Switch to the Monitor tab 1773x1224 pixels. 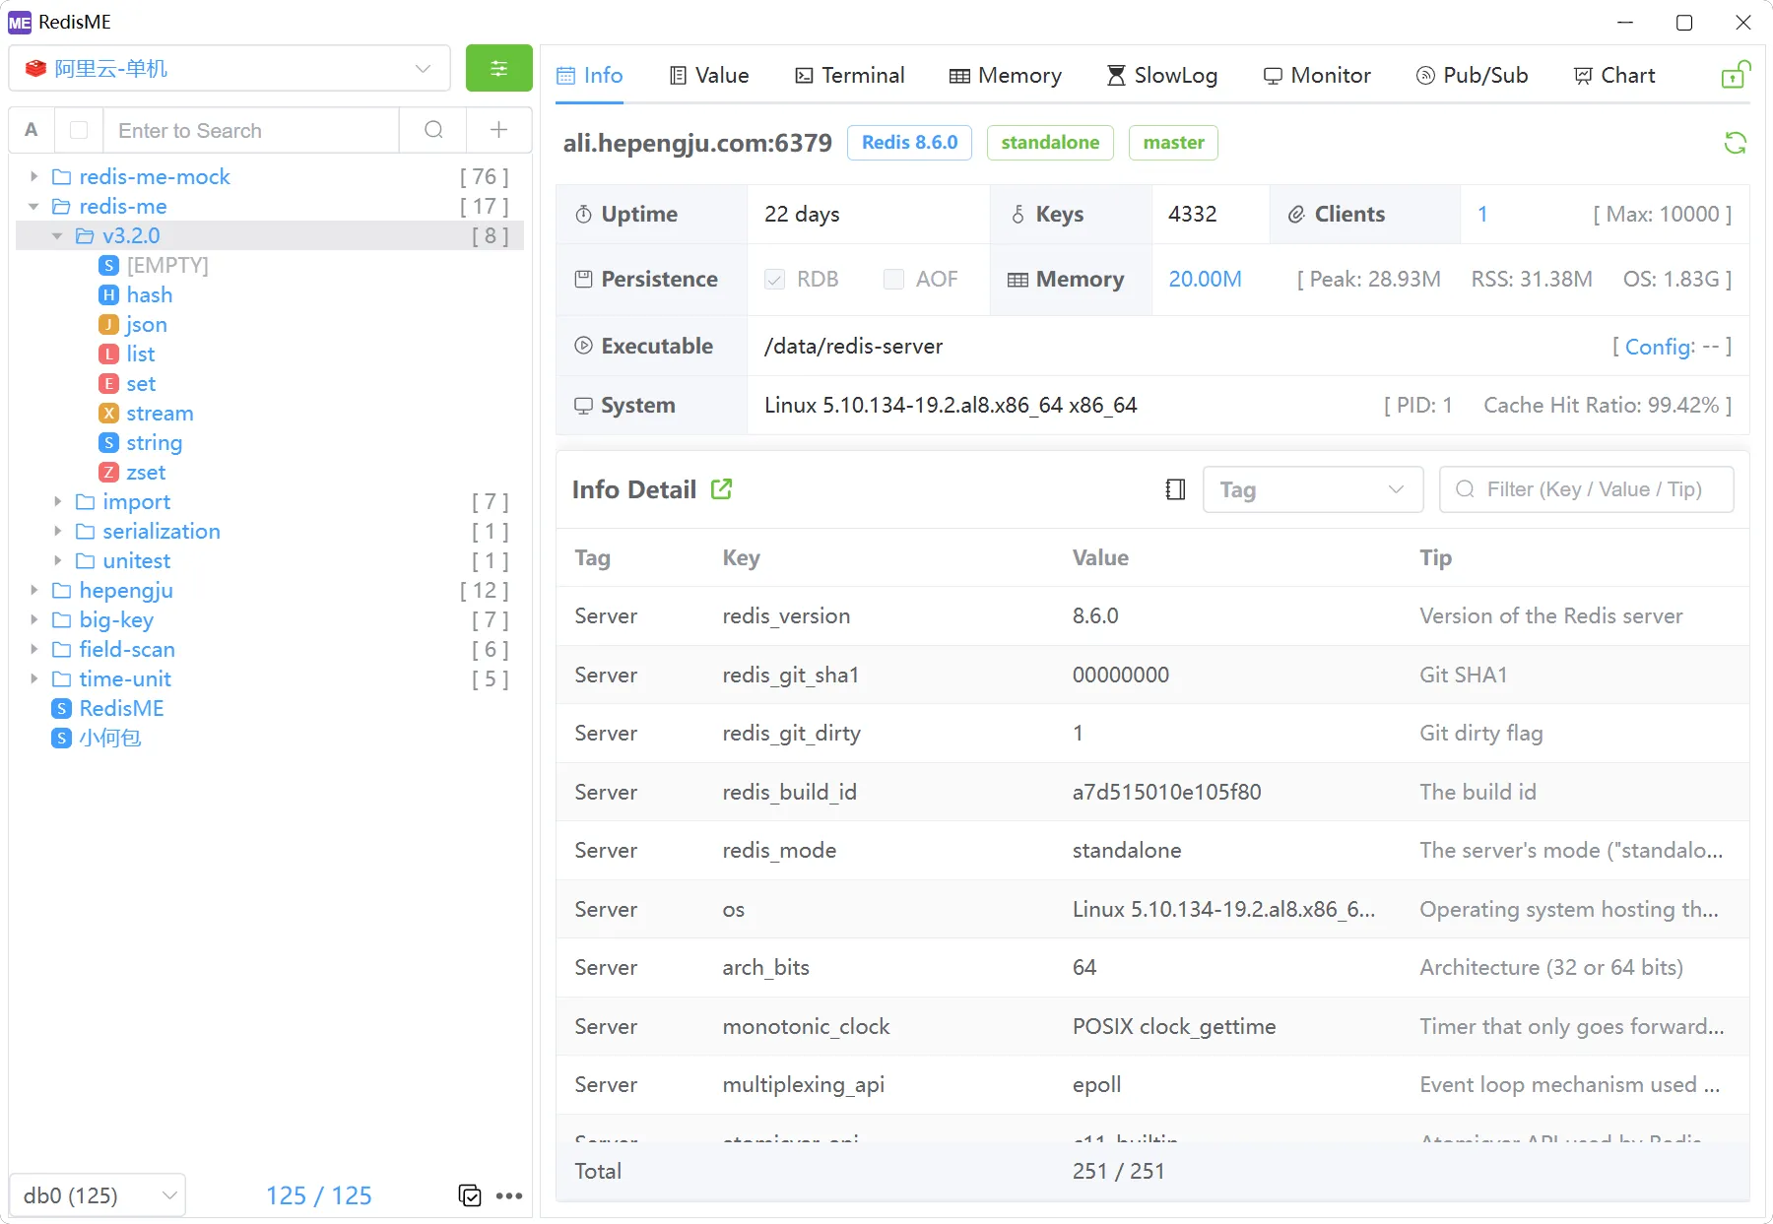(x=1317, y=75)
